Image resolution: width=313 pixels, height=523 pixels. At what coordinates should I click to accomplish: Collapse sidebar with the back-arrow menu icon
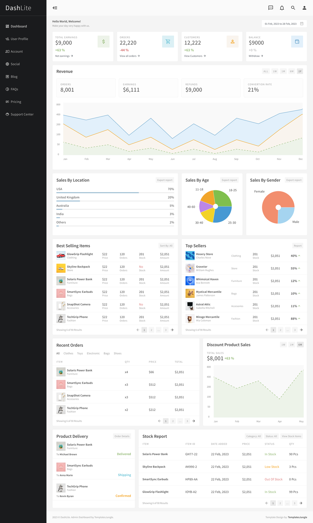(55, 8)
